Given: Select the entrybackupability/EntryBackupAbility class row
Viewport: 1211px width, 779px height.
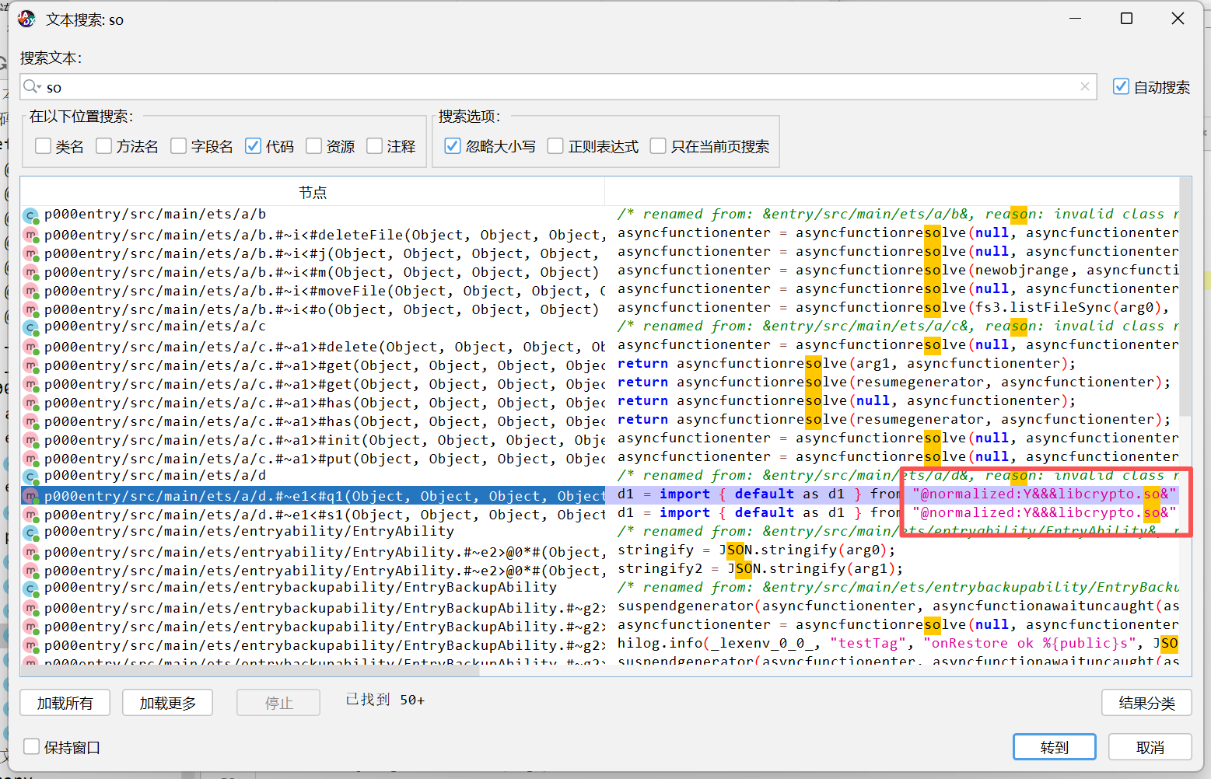Looking at the screenshot, I should pyautogui.click(x=313, y=589).
